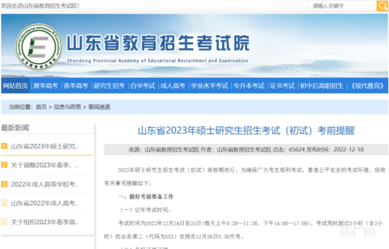Open the 学业水平考试 menu item
Image resolution: width=389 pixels, height=249 pixels.
click(x=209, y=85)
